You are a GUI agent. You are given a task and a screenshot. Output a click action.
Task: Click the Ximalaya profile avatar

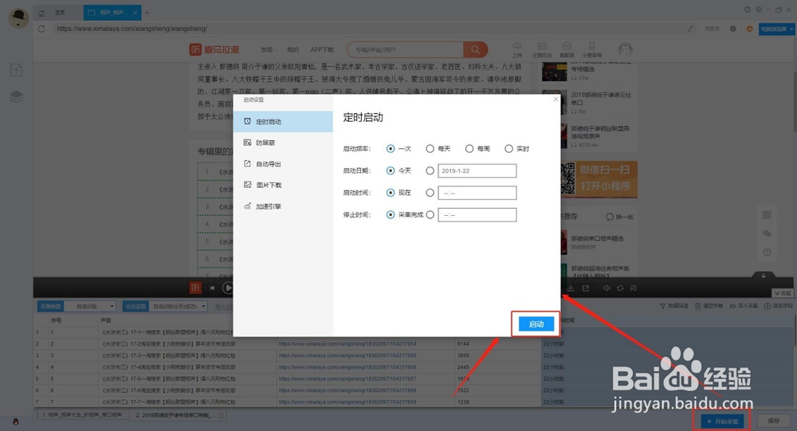point(625,49)
